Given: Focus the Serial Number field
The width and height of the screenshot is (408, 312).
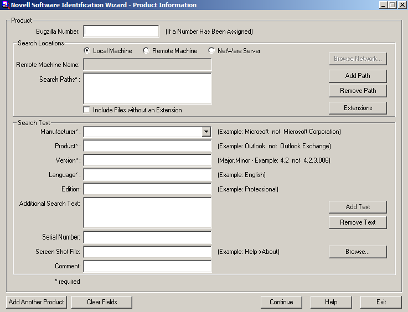Looking at the screenshot, I should [x=148, y=237].
